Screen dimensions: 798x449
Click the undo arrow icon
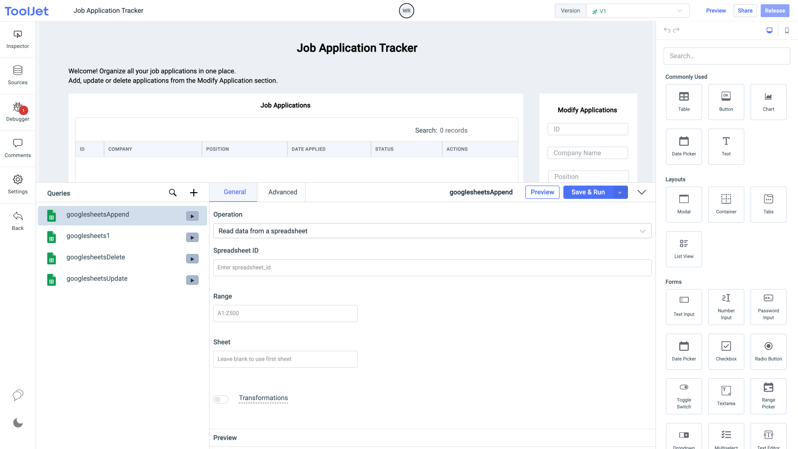pyautogui.click(x=667, y=30)
